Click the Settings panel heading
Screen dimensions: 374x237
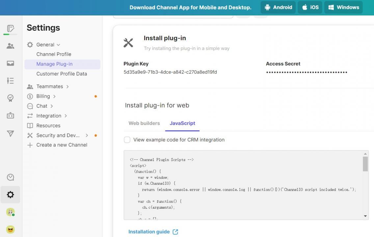[x=43, y=28]
